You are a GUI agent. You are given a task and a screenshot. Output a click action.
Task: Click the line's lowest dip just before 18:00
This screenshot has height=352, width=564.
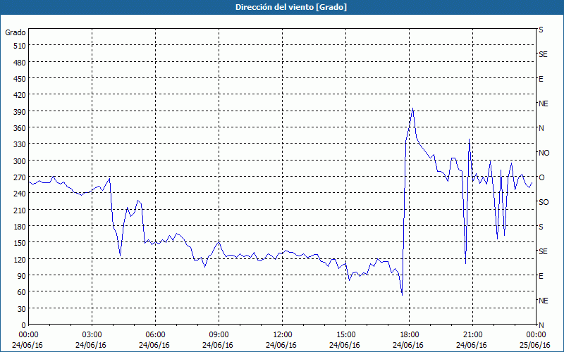click(x=402, y=295)
